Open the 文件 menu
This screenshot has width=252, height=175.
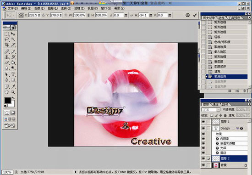coord(12,8)
